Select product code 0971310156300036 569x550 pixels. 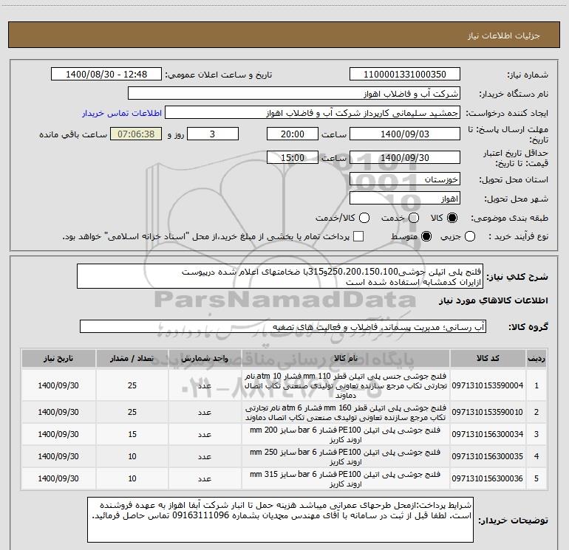click(488, 478)
